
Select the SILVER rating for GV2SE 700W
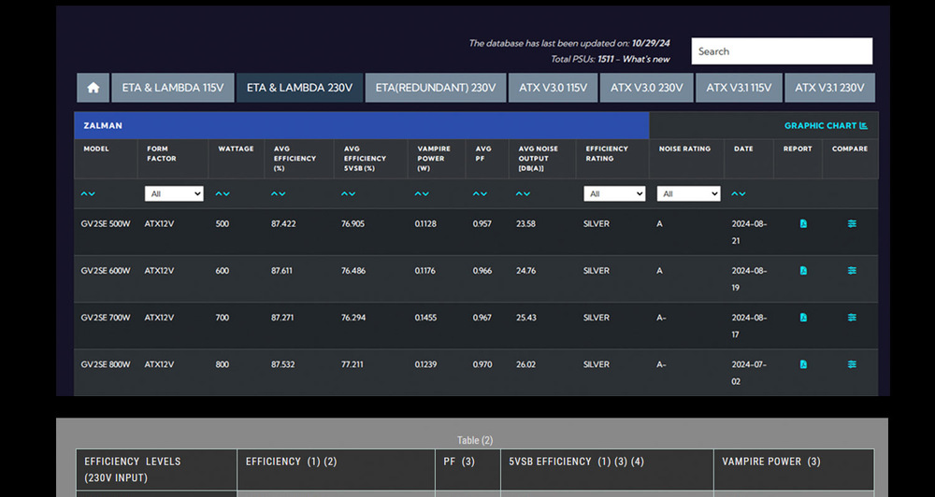coord(597,318)
